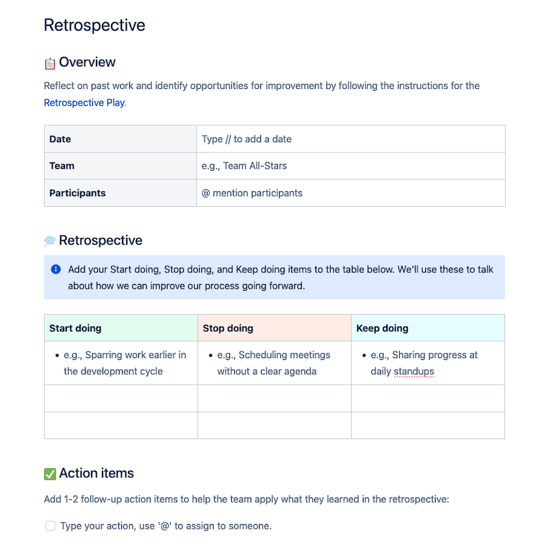Click the 'Type your action' placeholder text
The image size is (544, 541).
[x=166, y=526]
